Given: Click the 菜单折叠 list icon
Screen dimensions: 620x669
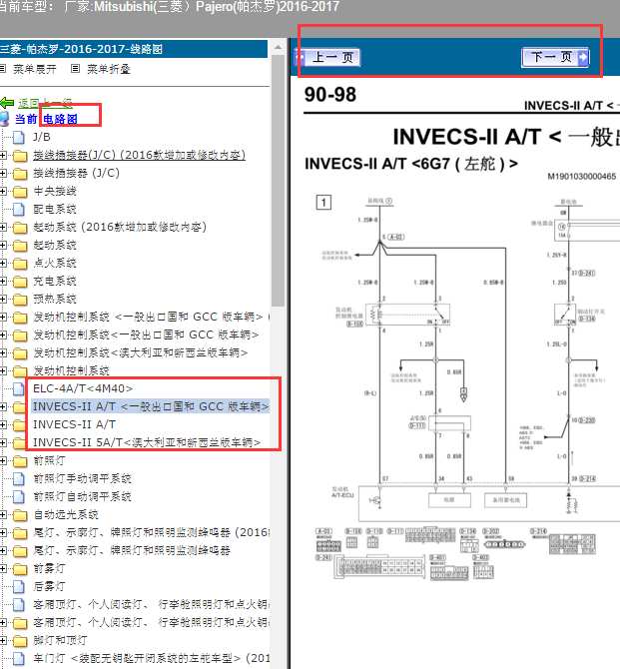Looking at the screenshot, I should (x=75, y=69).
